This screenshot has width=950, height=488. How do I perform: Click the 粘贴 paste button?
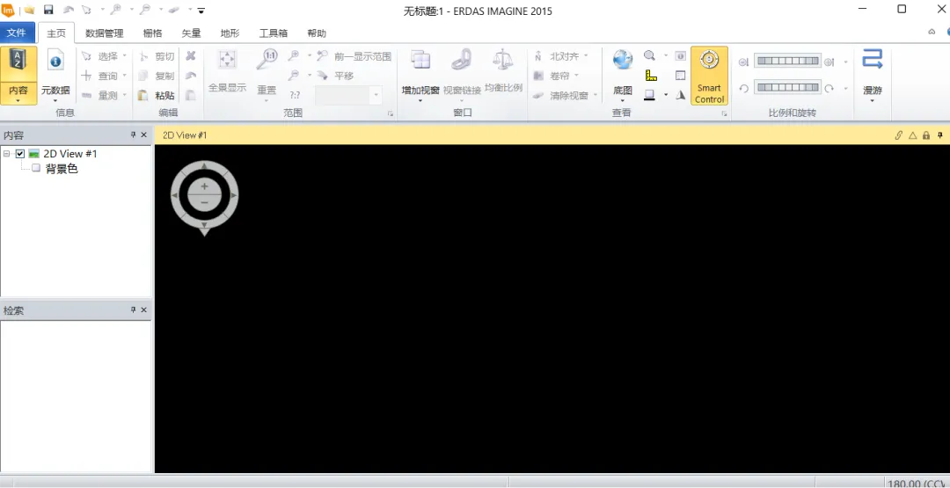[157, 95]
